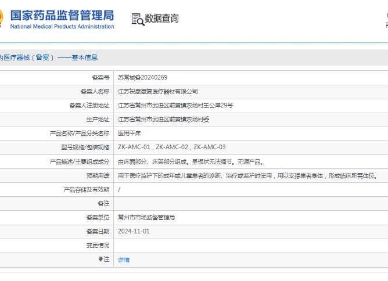Click the 备案日期 row label
This screenshot has width=388, height=281.
(98, 232)
